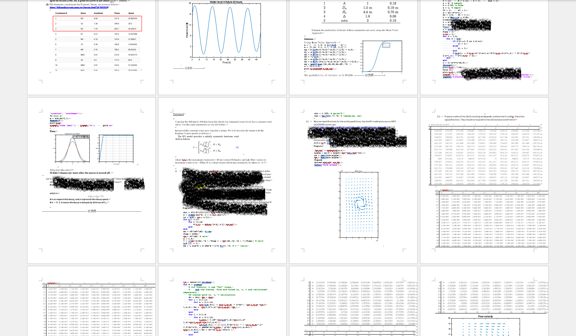This screenshot has height=336, width=576.
Task: Click the "Water level in future 48 hours" plot title
Action: pos(226,2)
